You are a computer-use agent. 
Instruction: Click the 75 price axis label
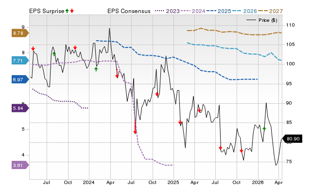(x=289, y=162)
